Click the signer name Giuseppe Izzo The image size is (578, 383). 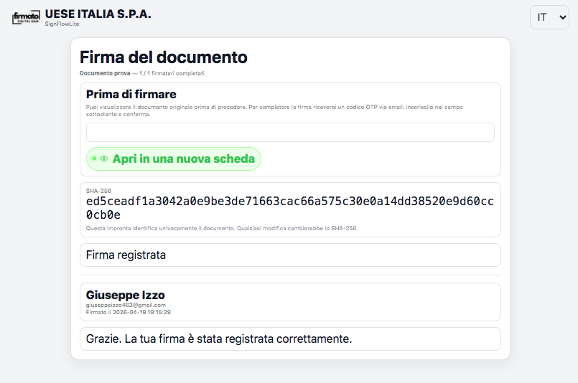click(x=126, y=295)
